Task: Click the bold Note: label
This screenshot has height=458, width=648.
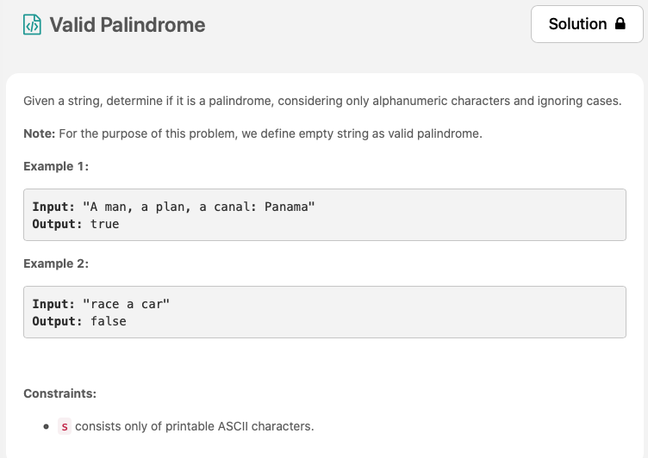Action: (40, 133)
